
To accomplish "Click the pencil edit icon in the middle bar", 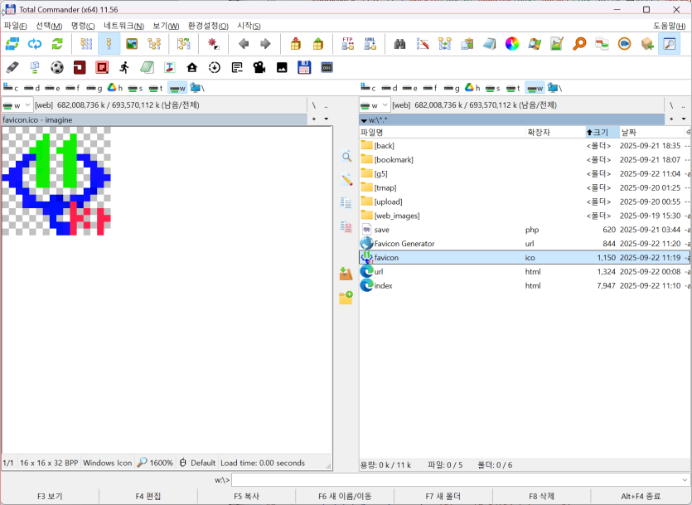I will [346, 180].
